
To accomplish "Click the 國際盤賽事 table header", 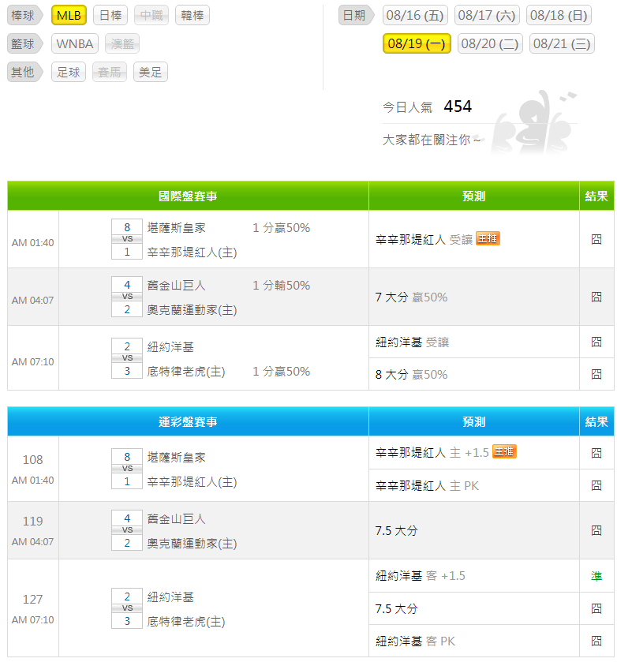I will pyautogui.click(x=188, y=196).
